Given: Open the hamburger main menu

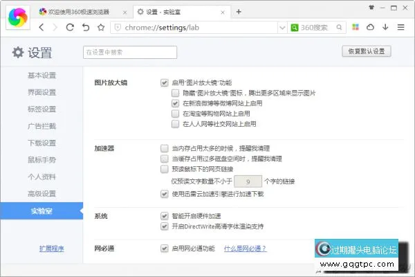Looking at the screenshot, I should [400, 27].
